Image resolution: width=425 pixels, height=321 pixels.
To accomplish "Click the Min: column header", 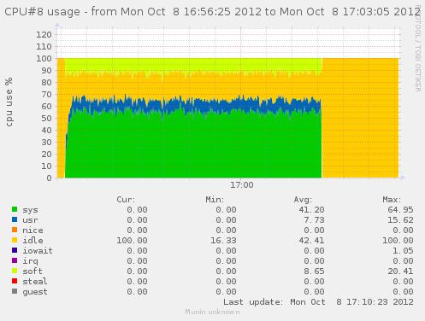I will pos(215,200).
